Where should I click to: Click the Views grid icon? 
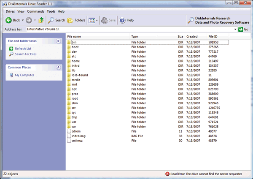click(x=92, y=20)
